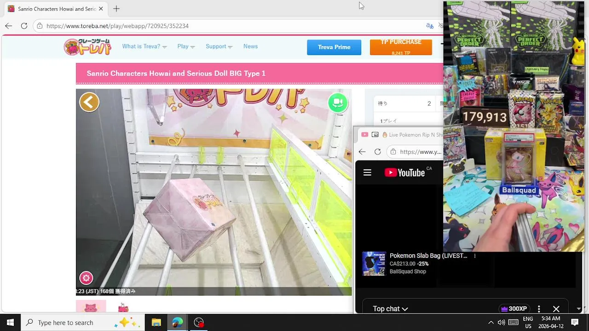The image size is (589, 331).
Task: Select the Sanrio Characters Howai browser tab
Action: pos(55,9)
